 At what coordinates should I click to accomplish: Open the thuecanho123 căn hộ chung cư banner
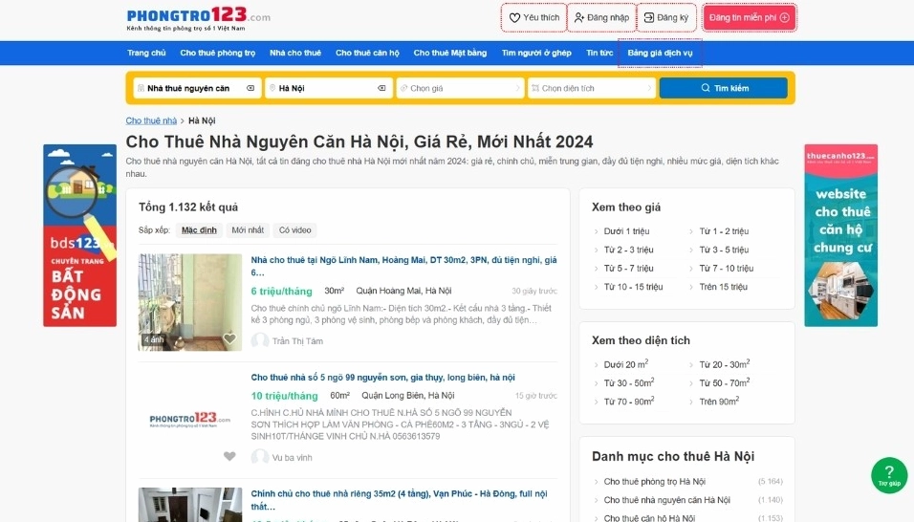(840, 235)
